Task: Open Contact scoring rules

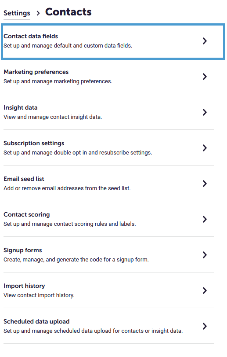Action: [x=109, y=219]
